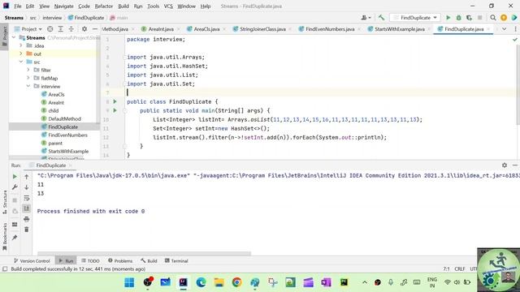Select AreaCls class in project tree
Image resolution: width=520 pixels, height=292 pixels.
pyautogui.click(x=56, y=94)
